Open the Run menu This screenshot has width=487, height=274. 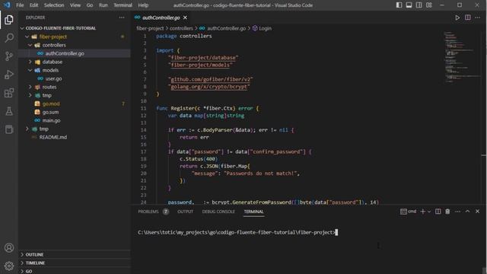[103, 5]
